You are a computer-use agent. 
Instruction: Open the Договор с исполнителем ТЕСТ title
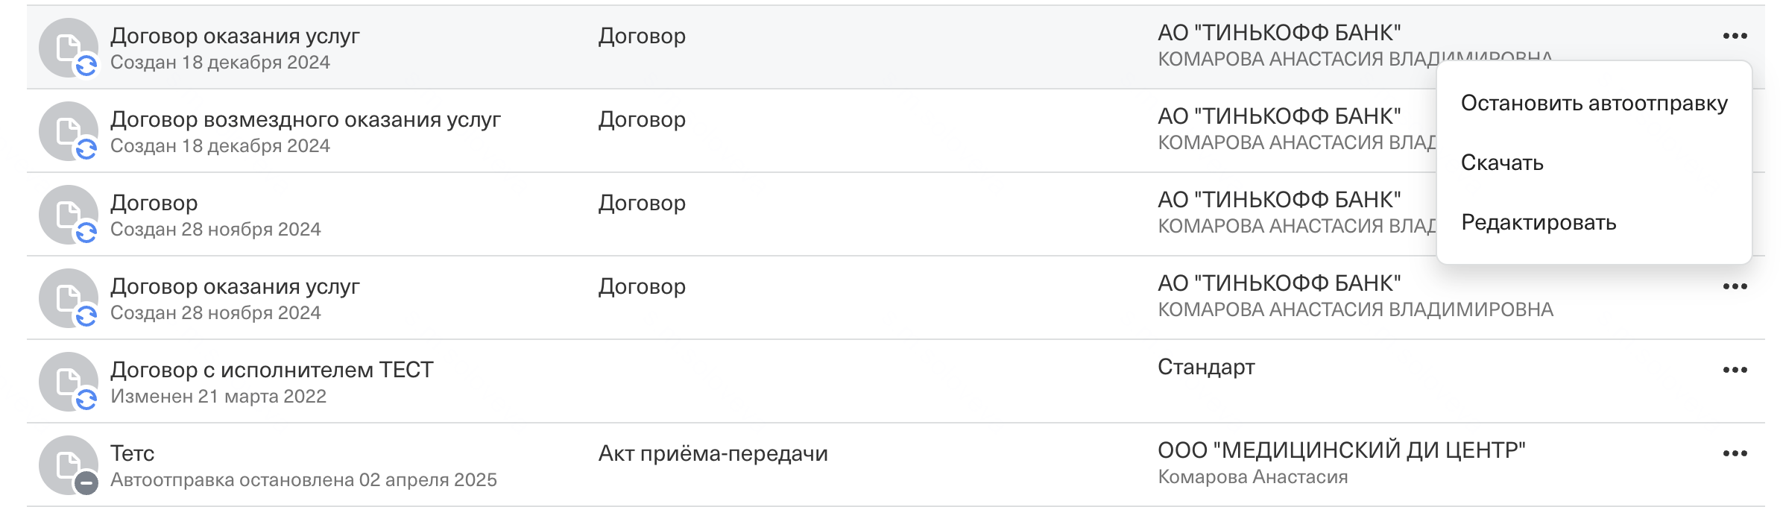(271, 370)
